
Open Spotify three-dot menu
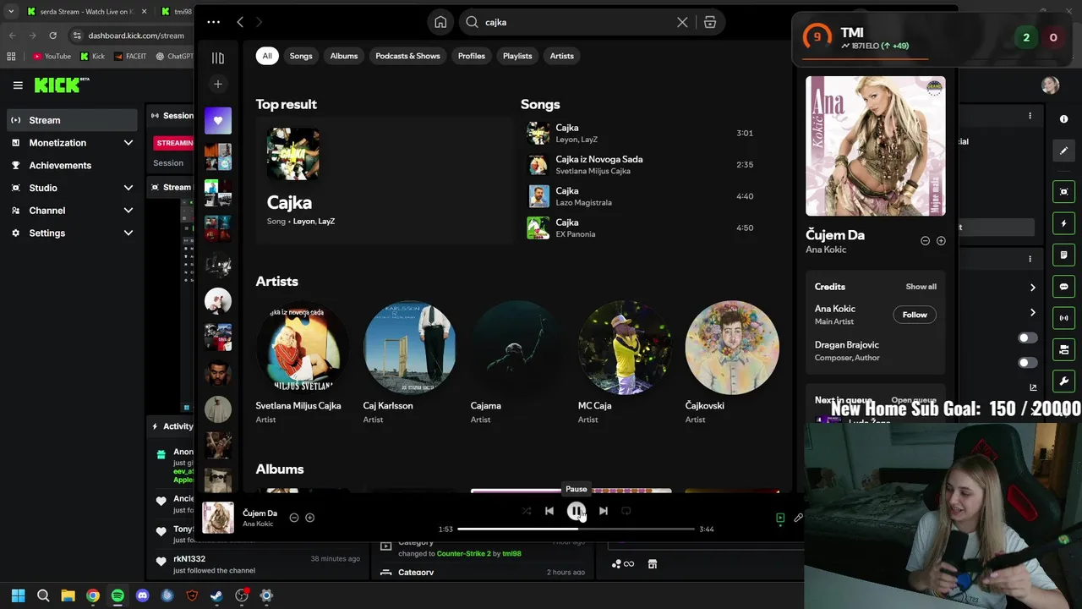(213, 22)
